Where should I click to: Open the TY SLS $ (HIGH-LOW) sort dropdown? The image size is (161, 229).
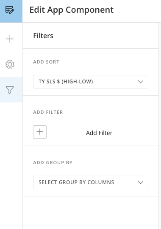click(91, 82)
